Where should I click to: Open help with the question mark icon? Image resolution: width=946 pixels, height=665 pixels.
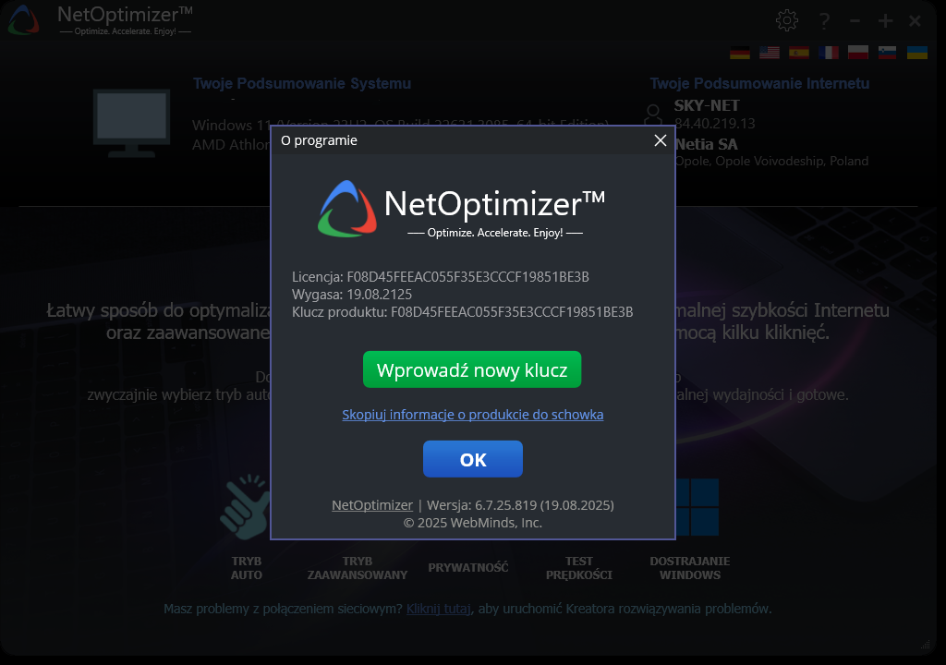point(824,21)
